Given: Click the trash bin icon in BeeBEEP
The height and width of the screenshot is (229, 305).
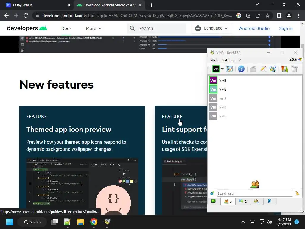Looking at the screenshot, I should tap(295, 69).
